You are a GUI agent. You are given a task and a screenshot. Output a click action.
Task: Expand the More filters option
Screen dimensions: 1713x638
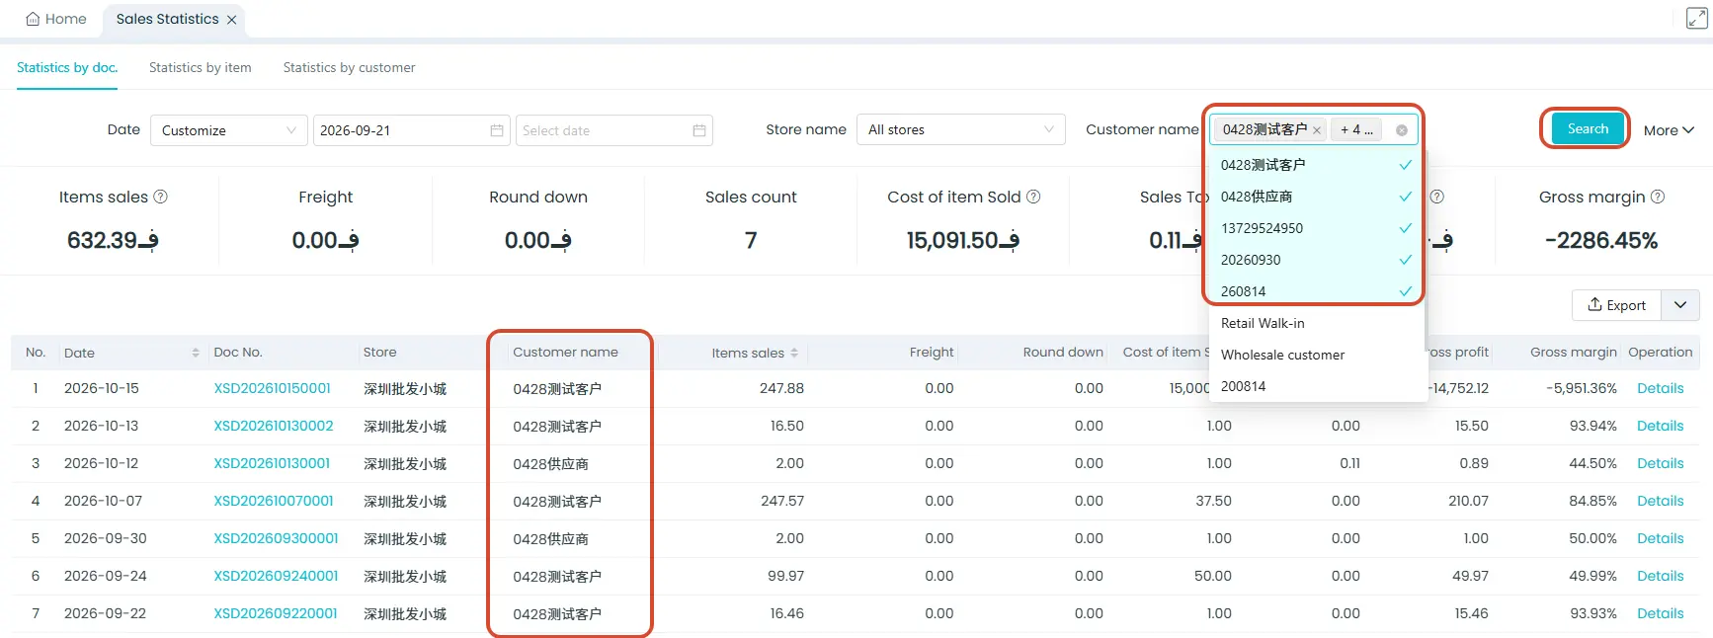tap(1669, 130)
